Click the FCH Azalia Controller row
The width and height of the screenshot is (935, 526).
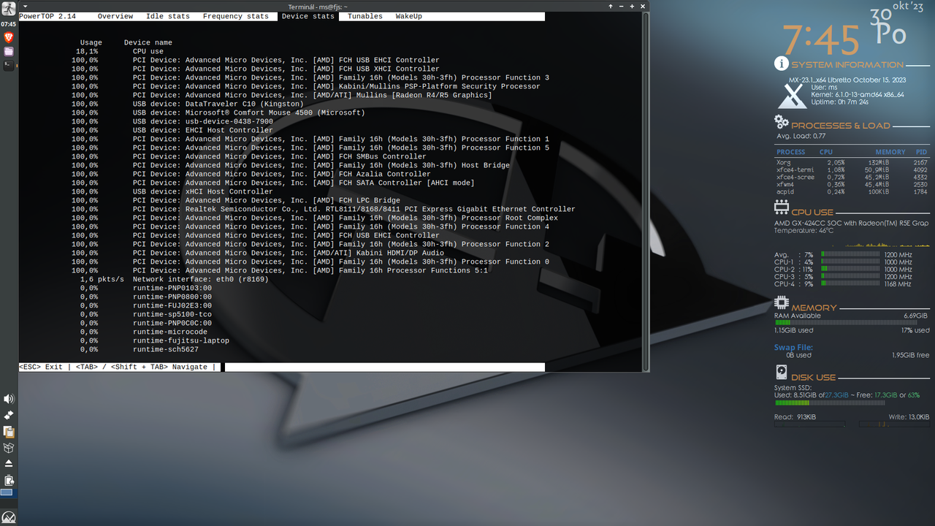(251, 174)
